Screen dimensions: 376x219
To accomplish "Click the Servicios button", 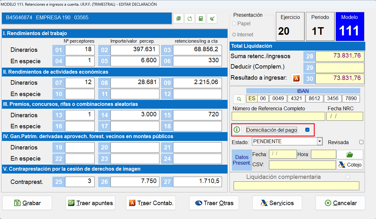I will 277,203.
